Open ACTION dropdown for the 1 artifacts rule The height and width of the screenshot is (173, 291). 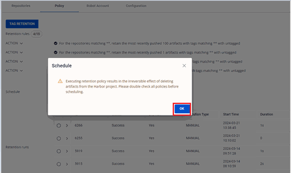(x=14, y=52)
